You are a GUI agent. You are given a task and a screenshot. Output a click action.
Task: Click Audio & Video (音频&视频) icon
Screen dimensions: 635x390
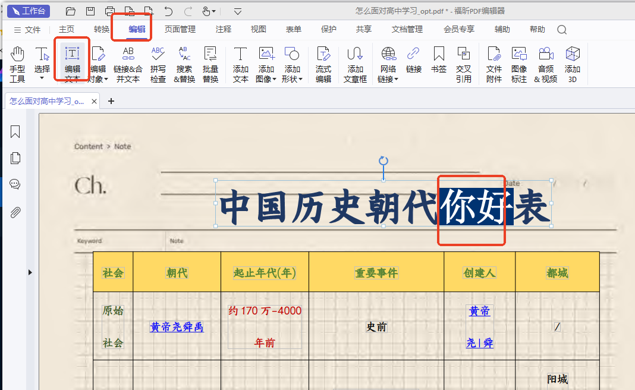coord(545,64)
